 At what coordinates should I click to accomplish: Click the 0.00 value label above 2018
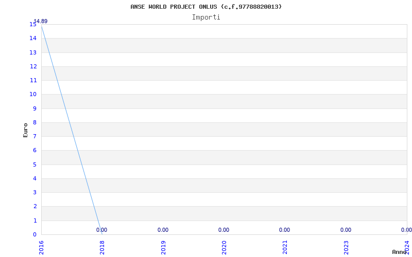(x=101, y=230)
